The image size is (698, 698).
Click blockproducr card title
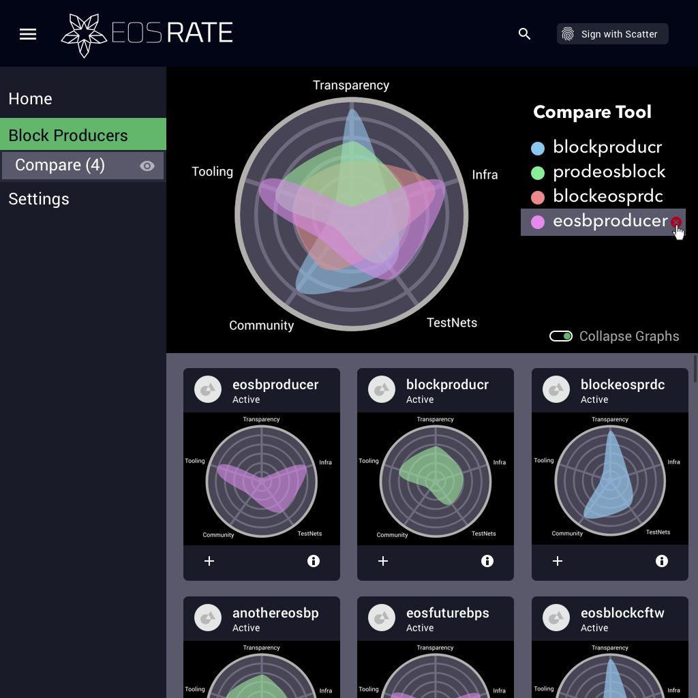pos(447,384)
